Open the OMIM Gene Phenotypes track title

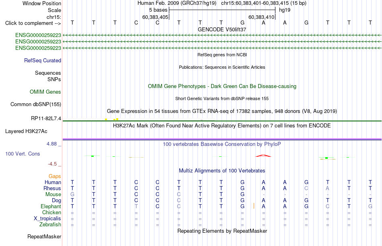[x=222, y=86]
